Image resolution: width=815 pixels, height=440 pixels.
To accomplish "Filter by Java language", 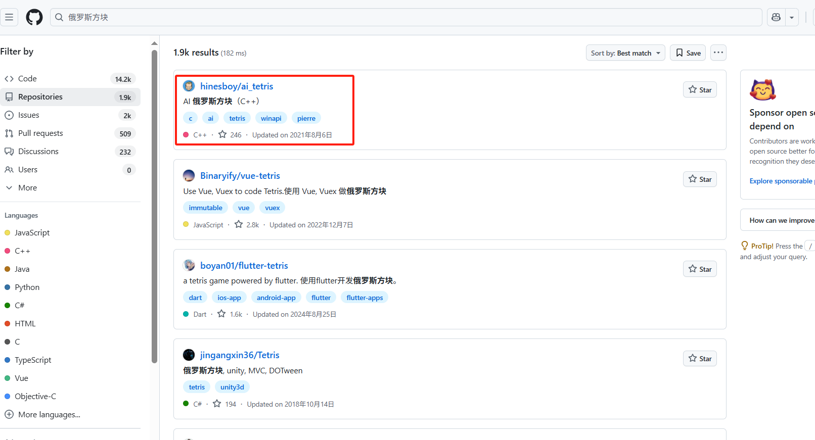I will [x=17, y=269].
